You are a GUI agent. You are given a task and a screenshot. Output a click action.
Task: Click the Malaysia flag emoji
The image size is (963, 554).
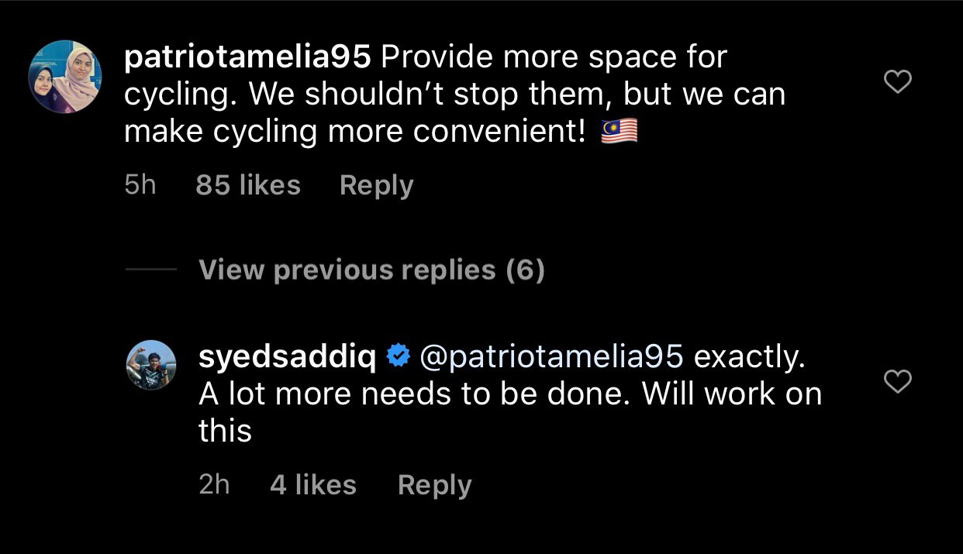coord(619,132)
